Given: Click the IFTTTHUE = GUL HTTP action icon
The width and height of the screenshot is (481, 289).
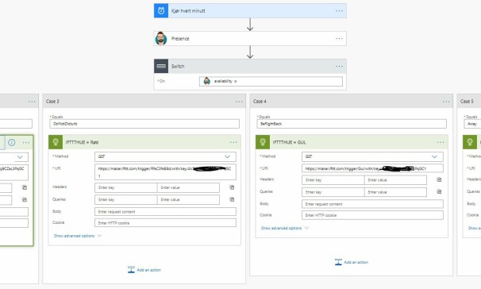Looking at the screenshot, I should [x=263, y=142].
